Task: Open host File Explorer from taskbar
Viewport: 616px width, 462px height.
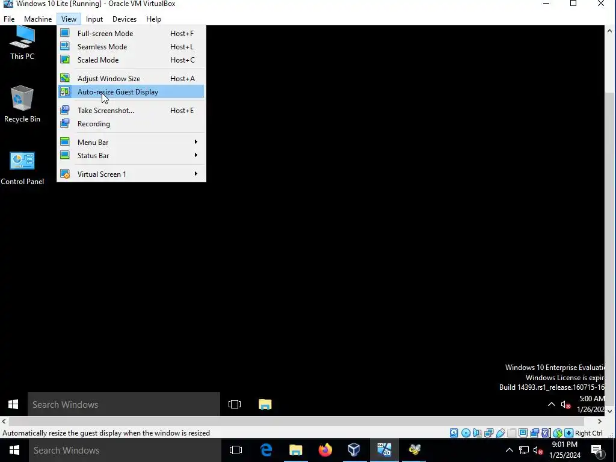Action: (296, 450)
